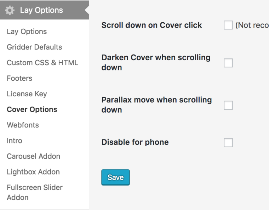Tick the Disable for phone checkbox
The image size is (269, 210).
228,142
